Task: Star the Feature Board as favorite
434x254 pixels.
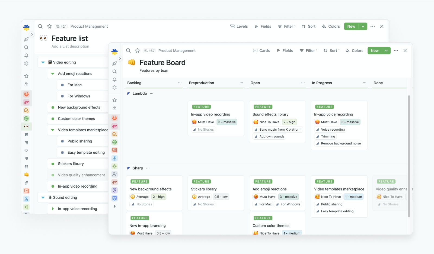Action: pos(138,51)
